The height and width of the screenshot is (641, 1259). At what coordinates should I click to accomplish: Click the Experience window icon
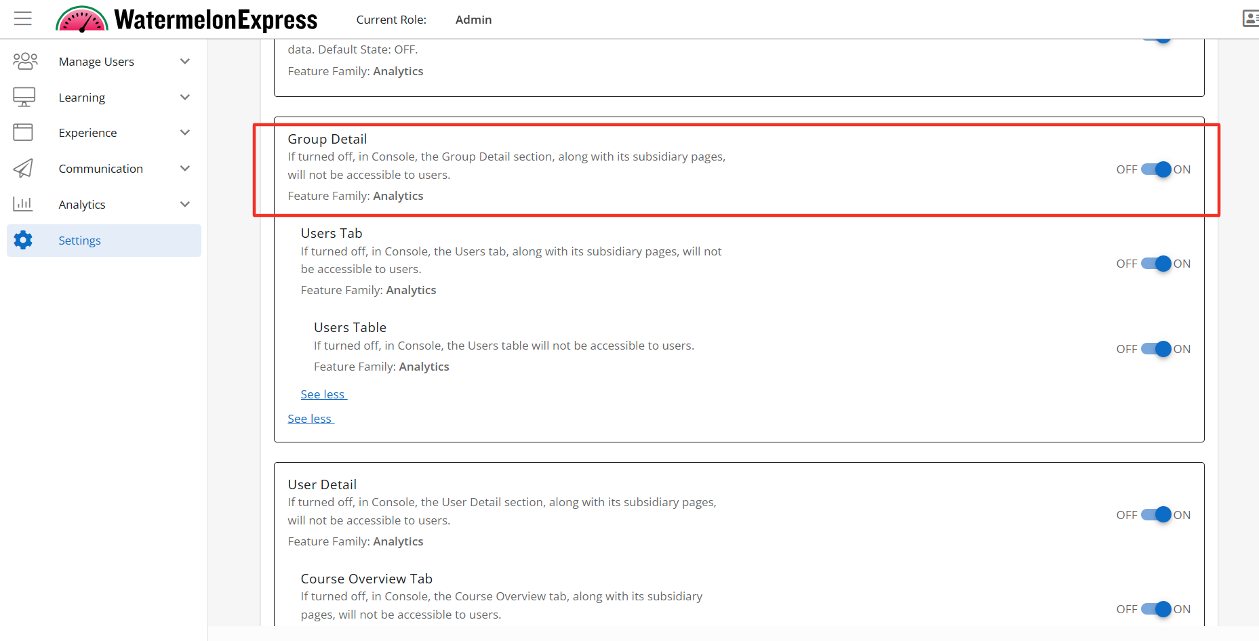pos(23,132)
